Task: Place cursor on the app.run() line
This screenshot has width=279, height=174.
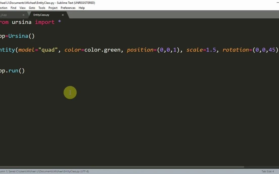Action: [x=13, y=70]
